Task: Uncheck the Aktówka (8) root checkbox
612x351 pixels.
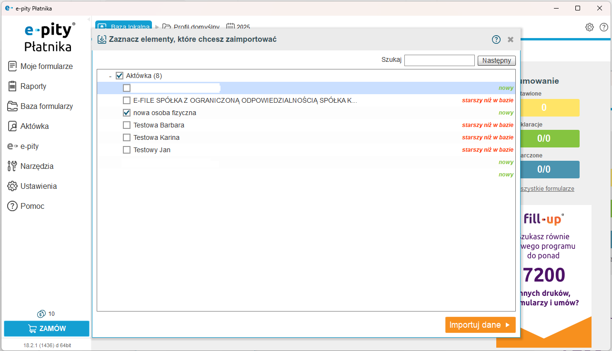Action: coord(120,76)
